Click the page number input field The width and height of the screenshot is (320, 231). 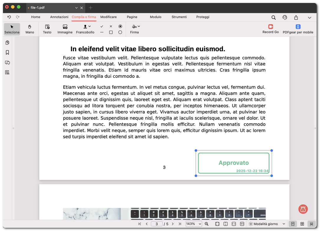click(157, 224)
